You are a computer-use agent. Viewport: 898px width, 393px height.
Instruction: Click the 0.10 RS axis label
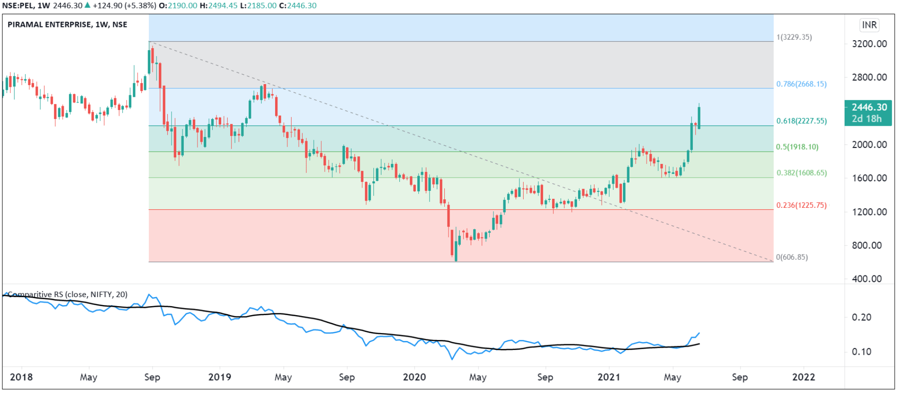pos(862,352)
